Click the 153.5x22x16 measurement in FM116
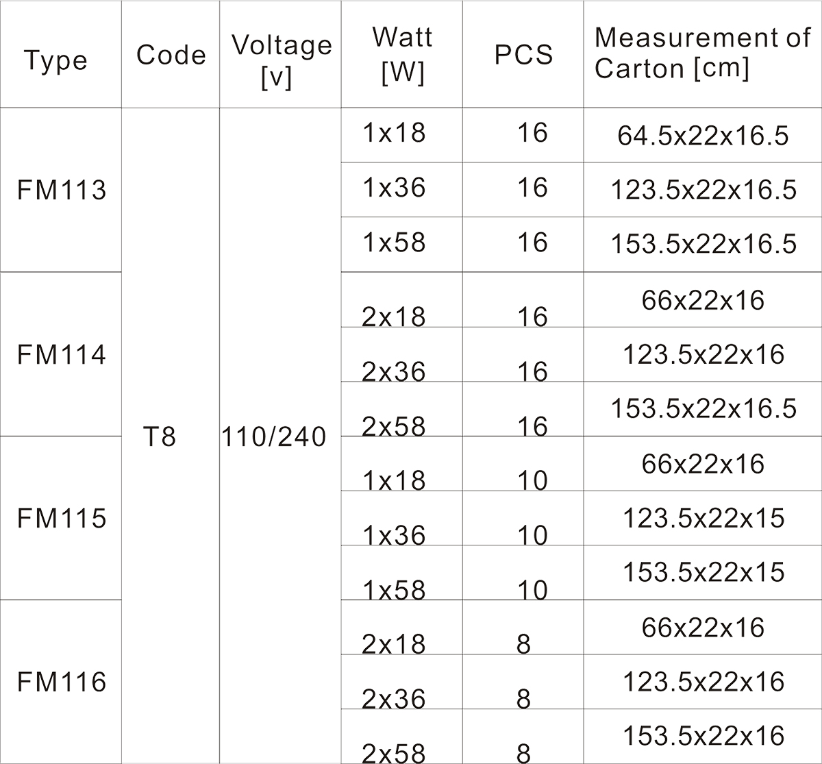Image resolution: width=822 pixels, height=764 pixels. tap(703, 736)
